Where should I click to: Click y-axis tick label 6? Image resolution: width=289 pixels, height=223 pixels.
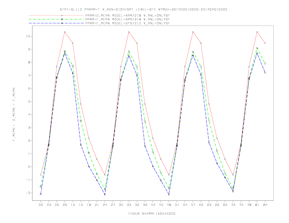pyautogui.click(x=29, y=88)
